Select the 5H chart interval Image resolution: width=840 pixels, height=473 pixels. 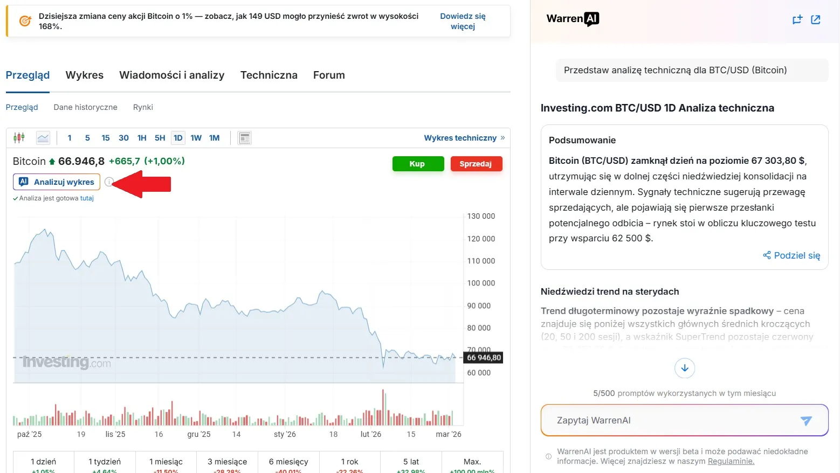click(160, 138)
